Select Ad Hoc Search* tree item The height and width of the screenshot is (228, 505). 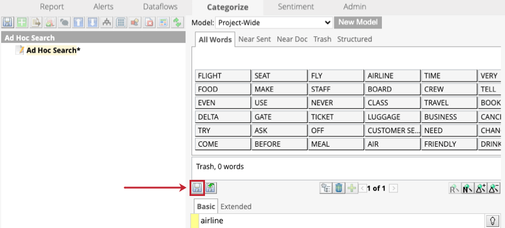[53, 50]
